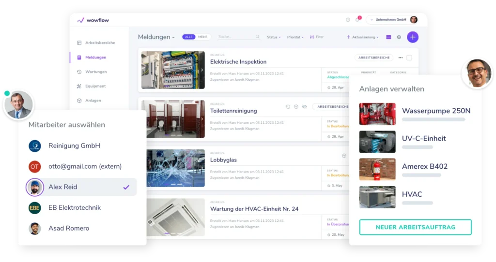Screen dimensions: 496x262
Task: Click Asad Romero's avatar
Action: click(x=35, y=228)
